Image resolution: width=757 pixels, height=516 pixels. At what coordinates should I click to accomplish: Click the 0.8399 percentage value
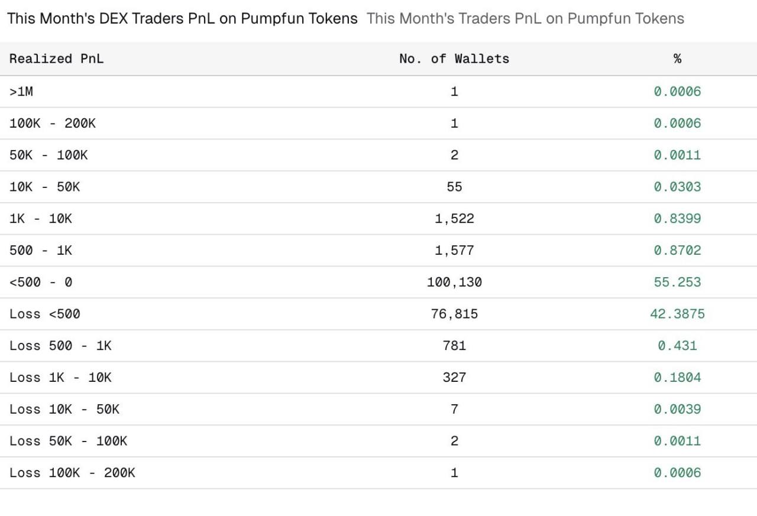(x=677, y=219)
